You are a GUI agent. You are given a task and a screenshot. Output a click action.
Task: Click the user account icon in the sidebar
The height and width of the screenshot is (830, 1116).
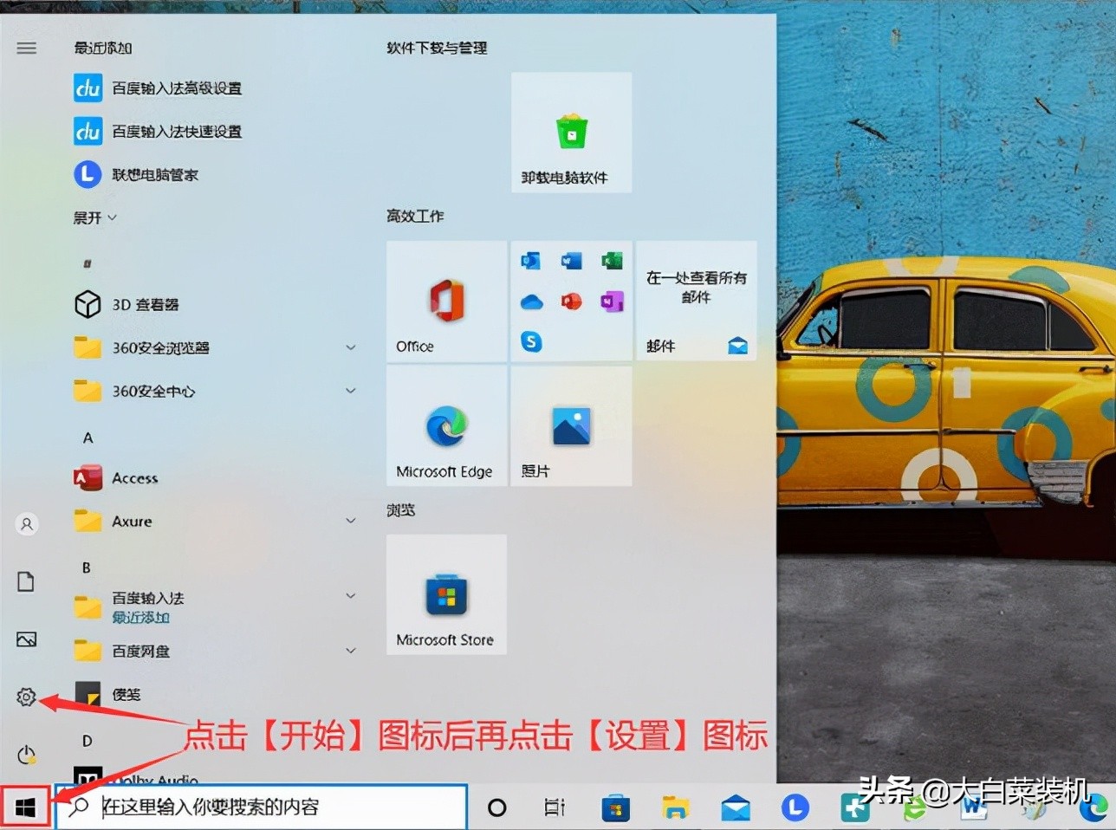(x=26, y=523)
